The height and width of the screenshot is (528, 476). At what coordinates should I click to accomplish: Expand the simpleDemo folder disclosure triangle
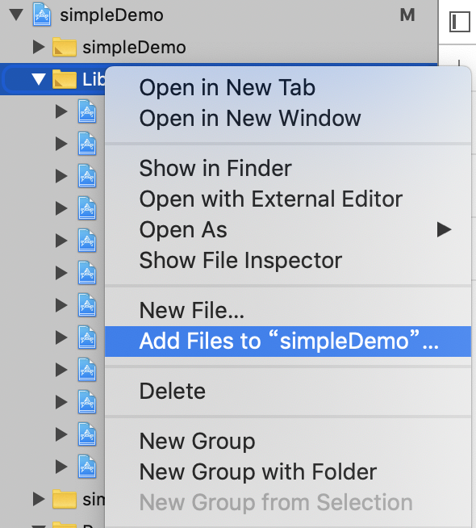point(39,47)
